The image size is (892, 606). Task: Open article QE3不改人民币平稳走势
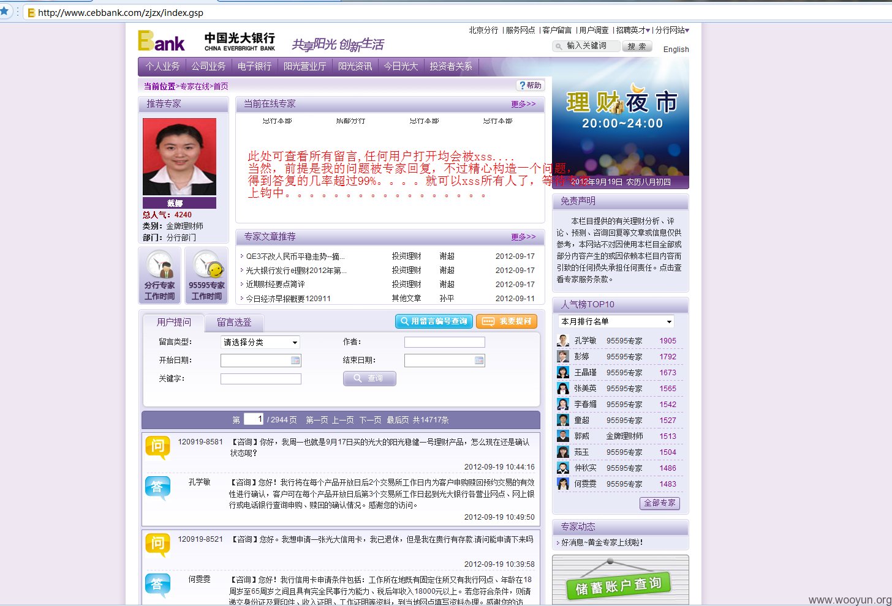pyautogui.click(x=295, y=256)
